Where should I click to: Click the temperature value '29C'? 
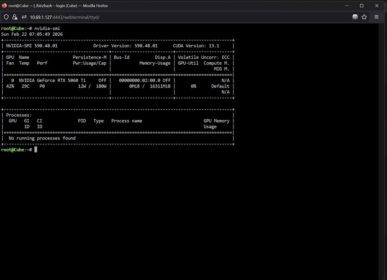(x=26, y=86)
